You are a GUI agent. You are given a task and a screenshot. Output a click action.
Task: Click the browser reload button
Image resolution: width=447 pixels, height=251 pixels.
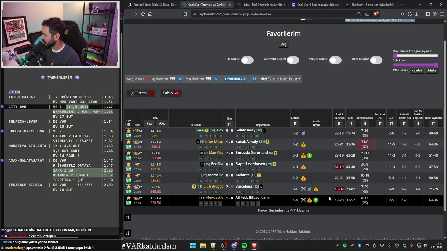pyautogui.click(x=143, y=14)
